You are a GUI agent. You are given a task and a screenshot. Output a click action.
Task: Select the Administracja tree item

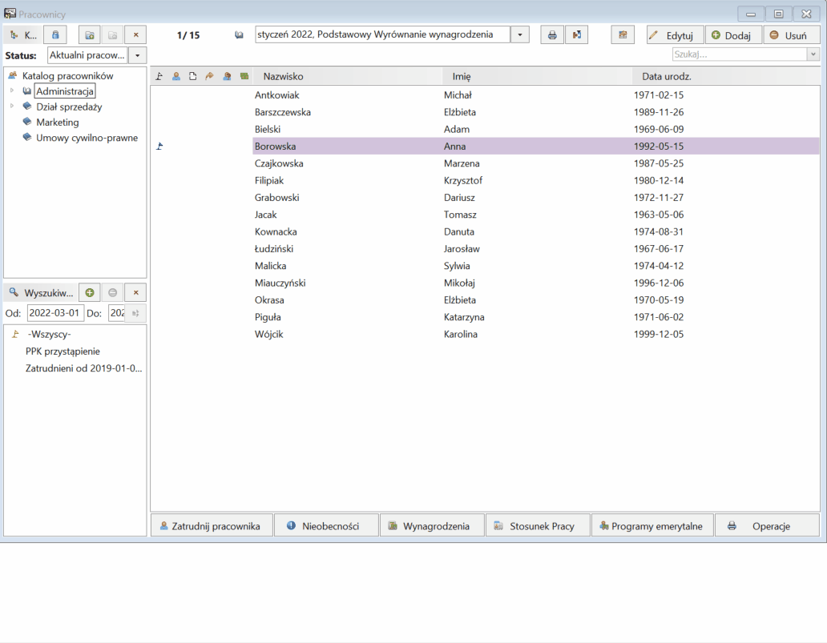click(x=65, y=91)
